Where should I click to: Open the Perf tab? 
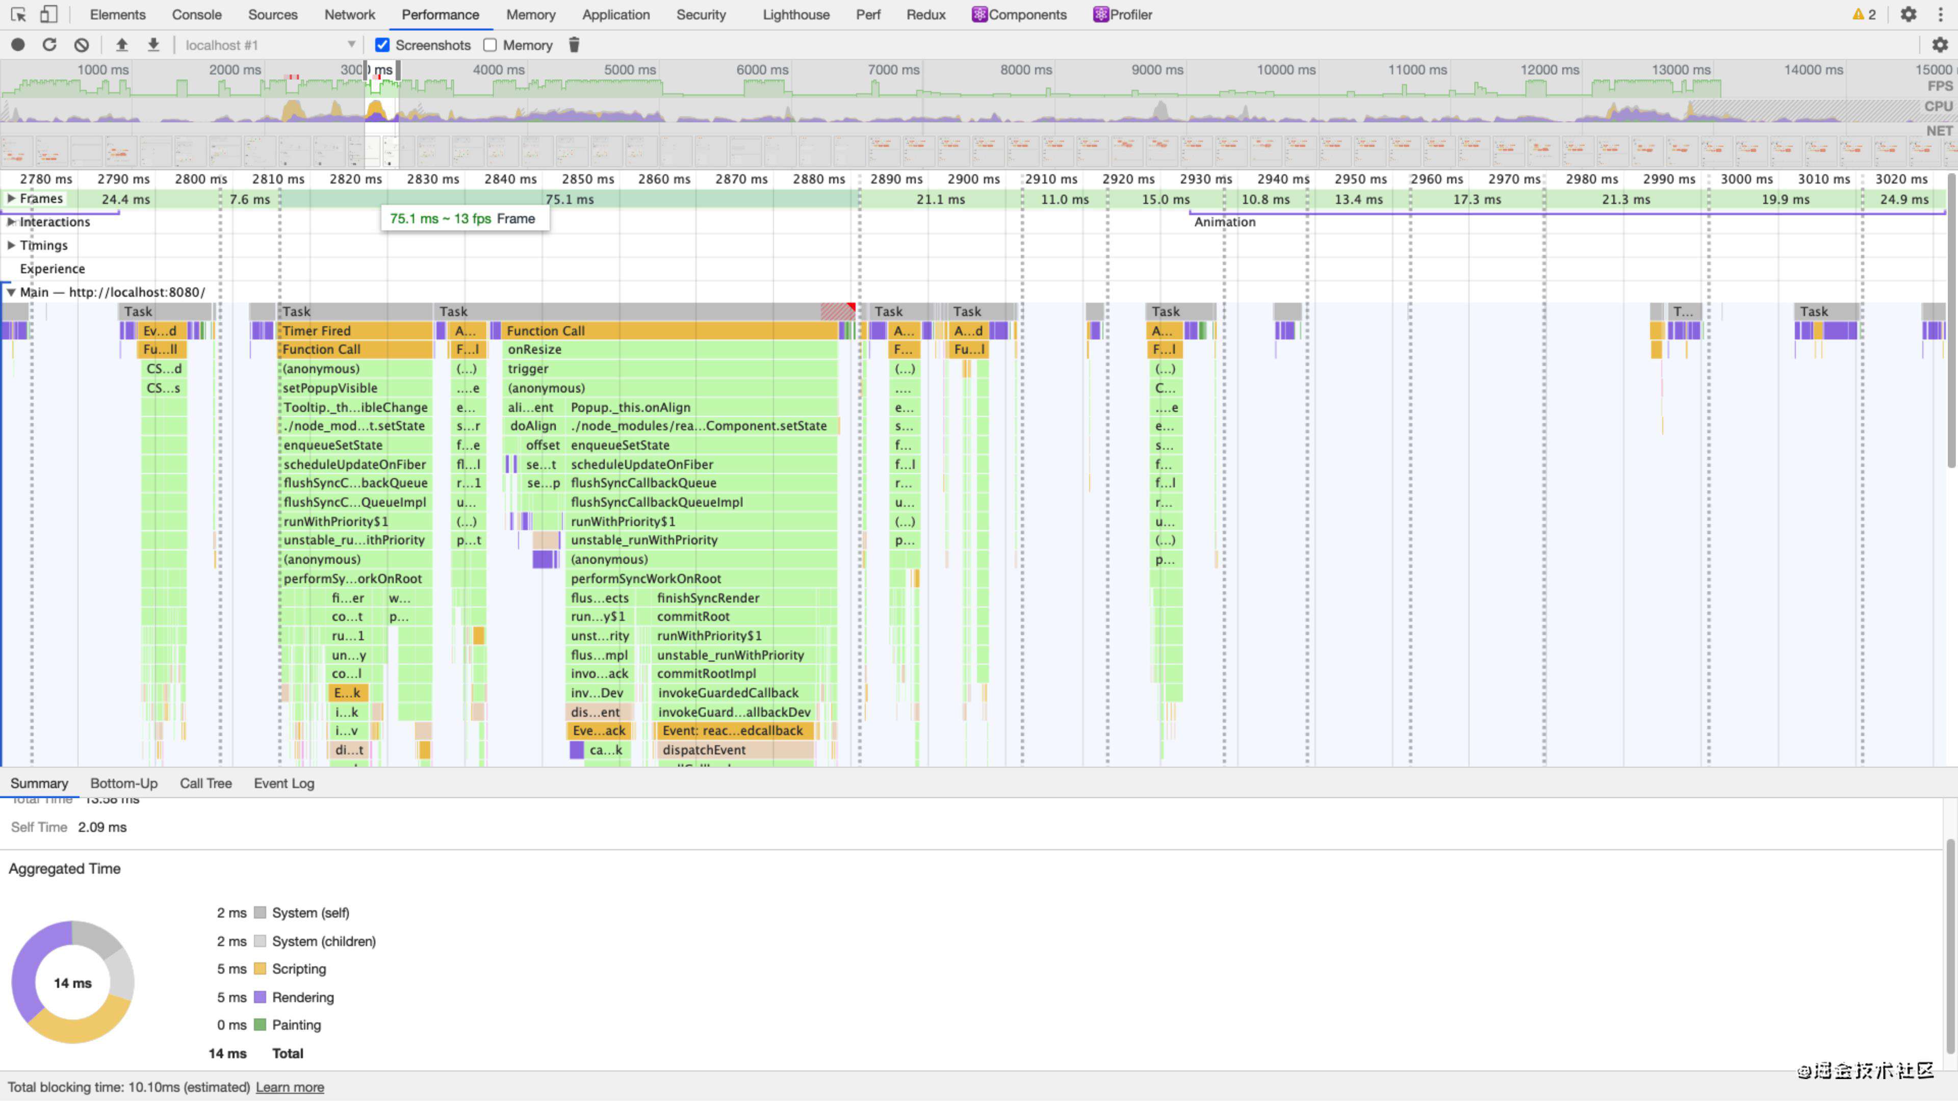(868, 14)
